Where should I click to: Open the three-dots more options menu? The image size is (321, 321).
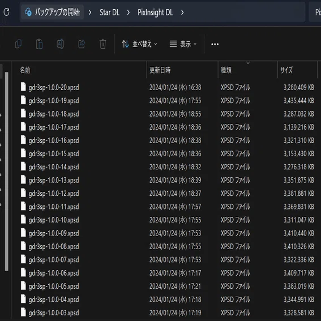215,44
